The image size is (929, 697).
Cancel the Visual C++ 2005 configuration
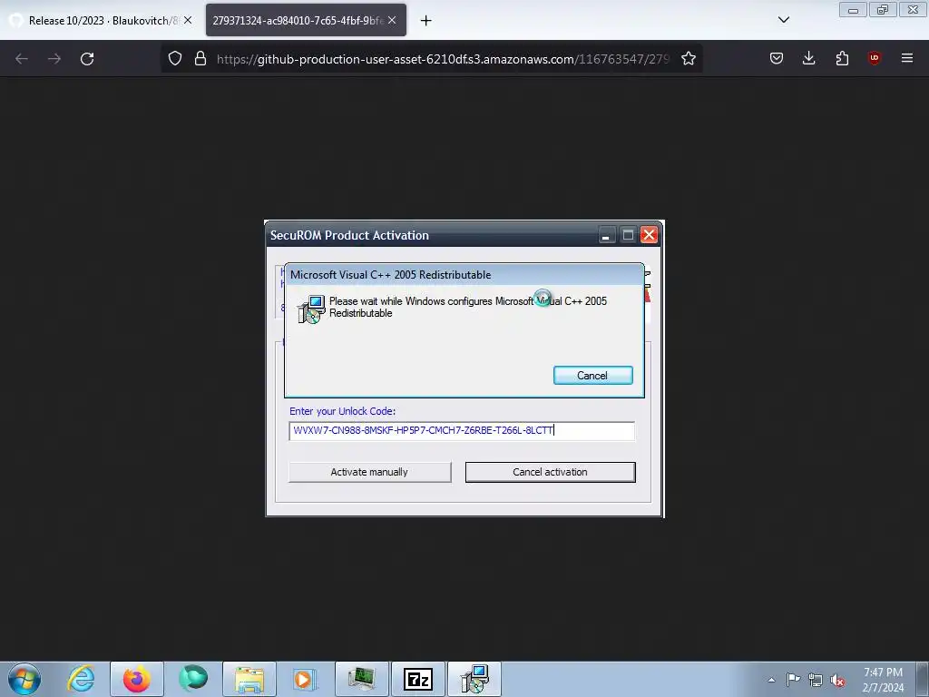click(592, 375)
